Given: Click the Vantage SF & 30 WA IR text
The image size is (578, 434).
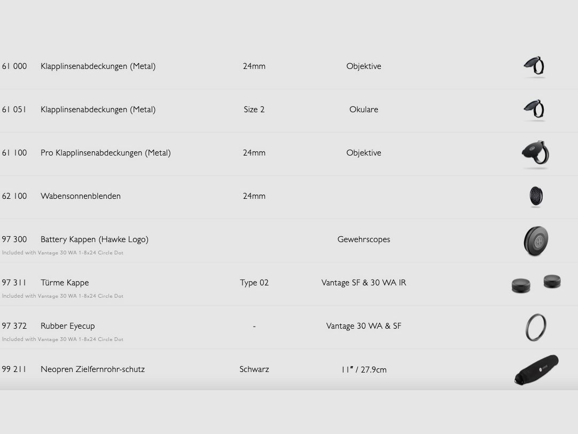Looking at the screenshot, I should click(x=363, y=283).
